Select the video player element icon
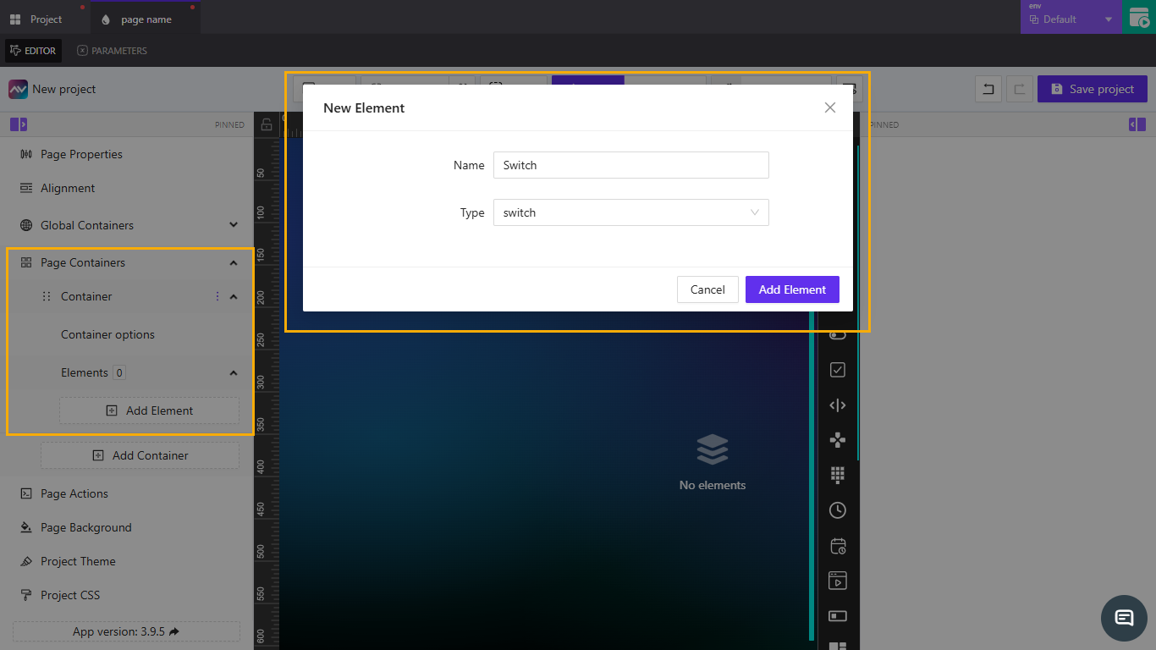The image size is (1156, 650). [x=837, y=581]
